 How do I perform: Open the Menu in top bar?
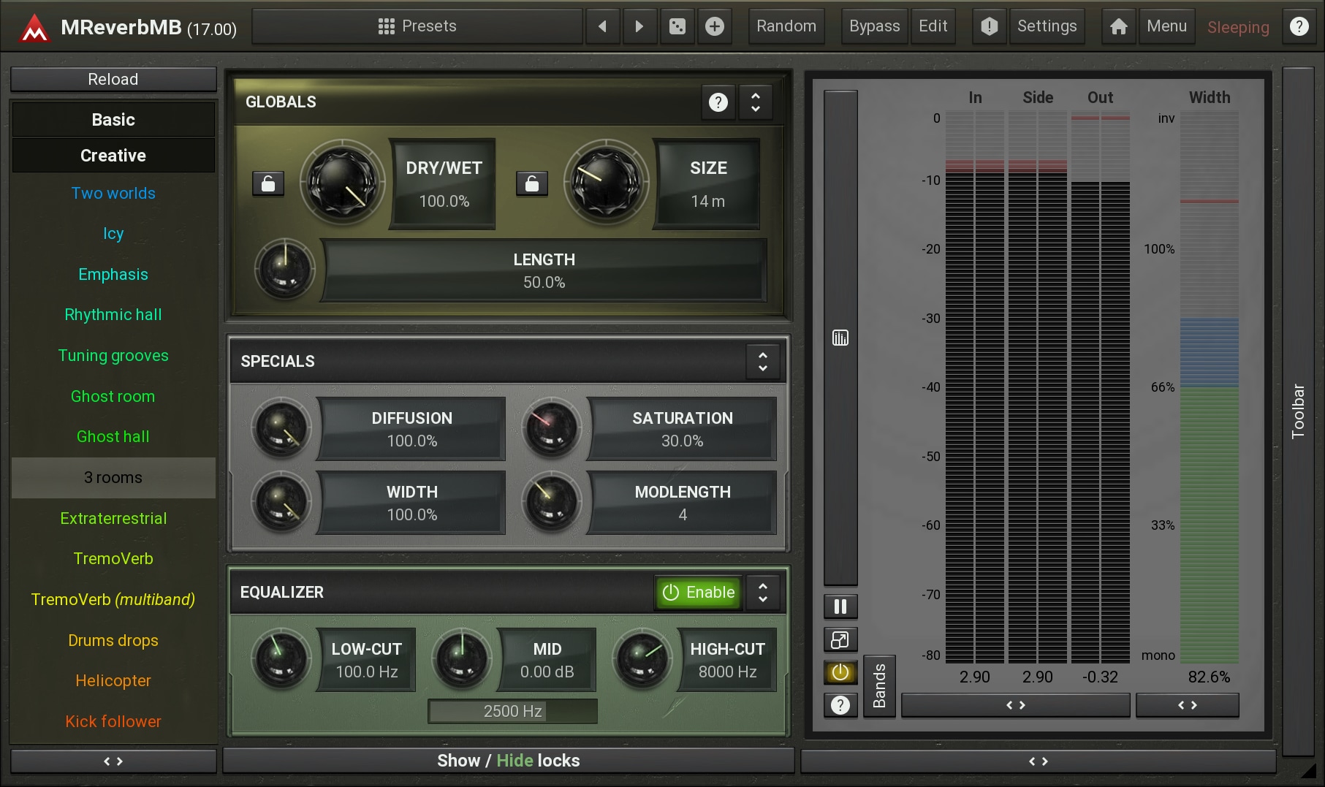1166,26
